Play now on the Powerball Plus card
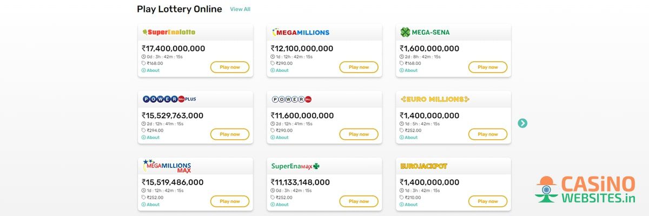This screenshot has width=649, height=216. 230,134
